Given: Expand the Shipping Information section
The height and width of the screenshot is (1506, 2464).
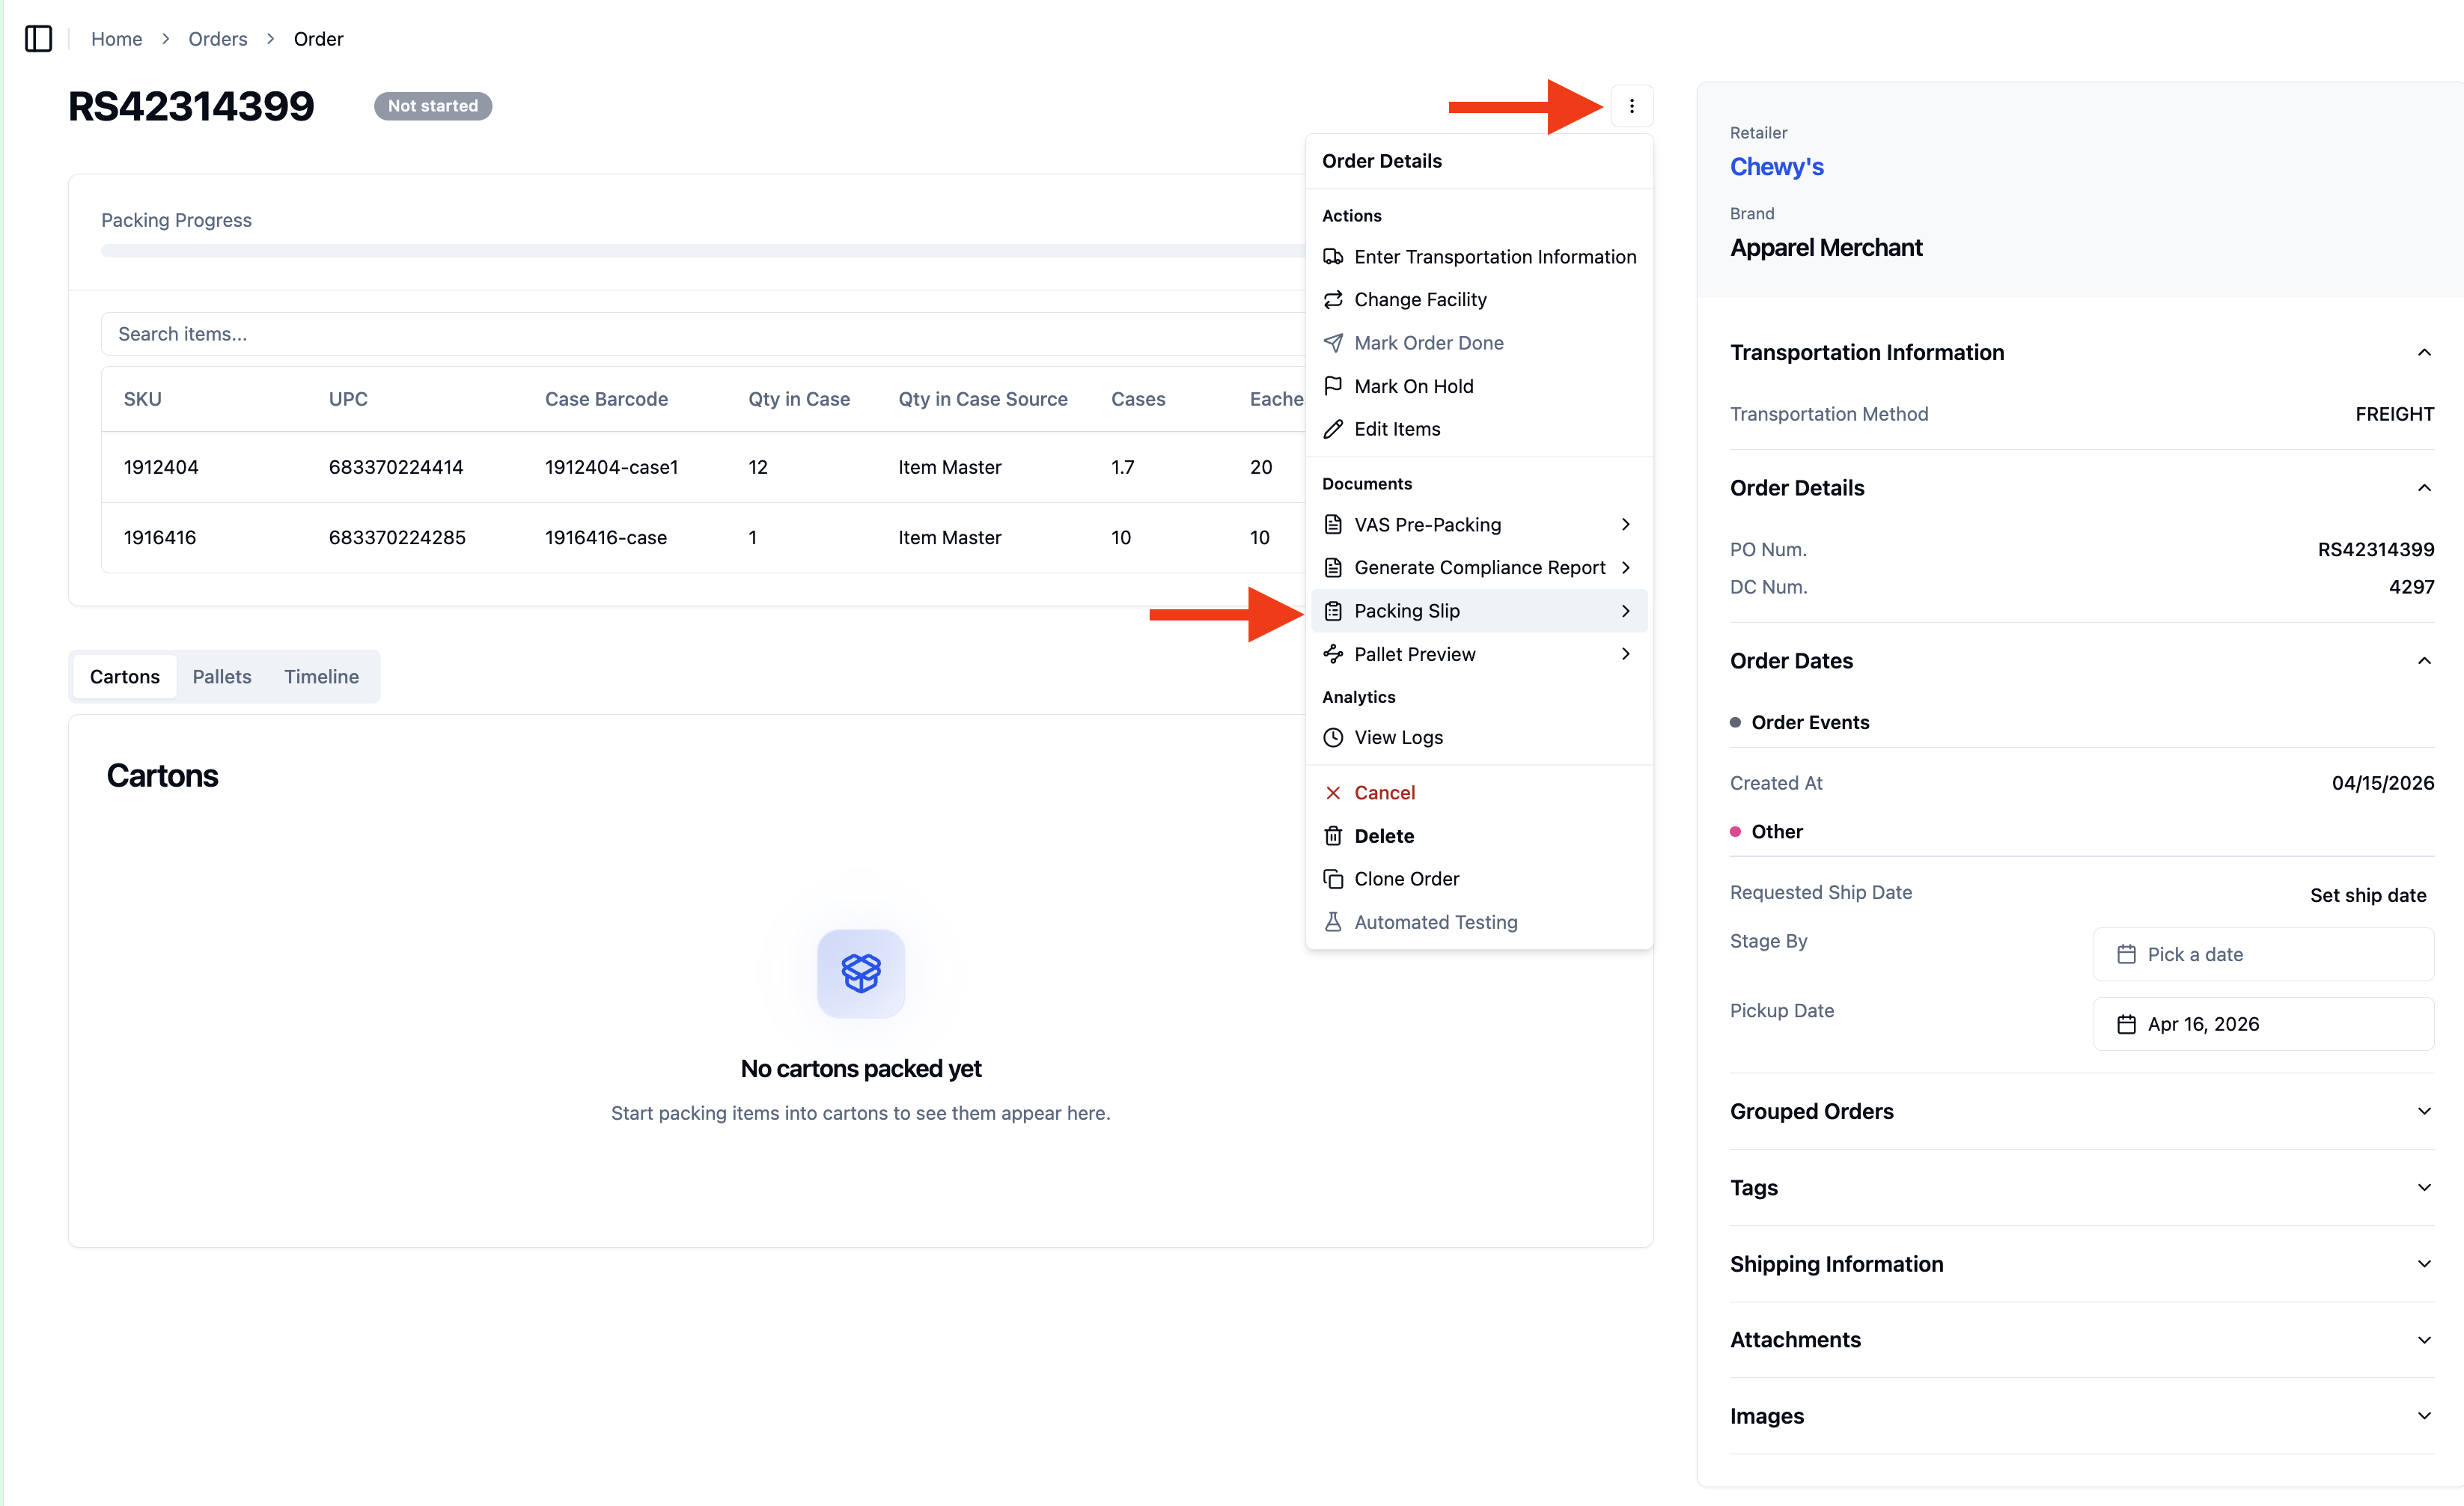Looking at the screenshot, I should point(2081,1264).
